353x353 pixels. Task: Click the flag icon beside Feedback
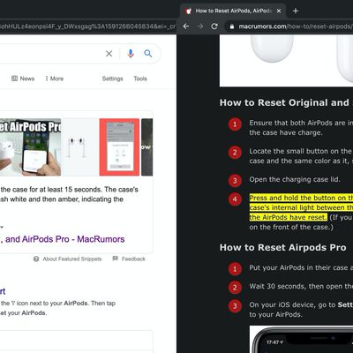116,259
